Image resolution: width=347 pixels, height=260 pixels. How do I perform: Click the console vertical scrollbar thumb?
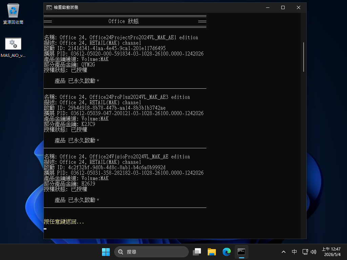pos(303,57)
